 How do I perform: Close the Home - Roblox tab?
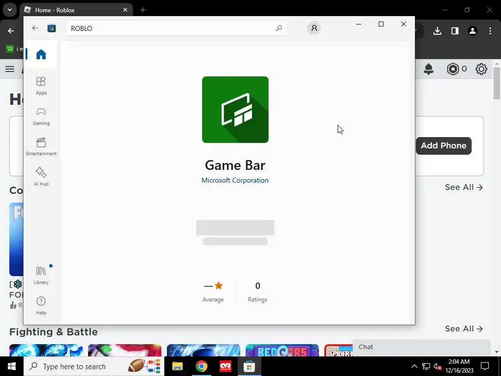125,10
